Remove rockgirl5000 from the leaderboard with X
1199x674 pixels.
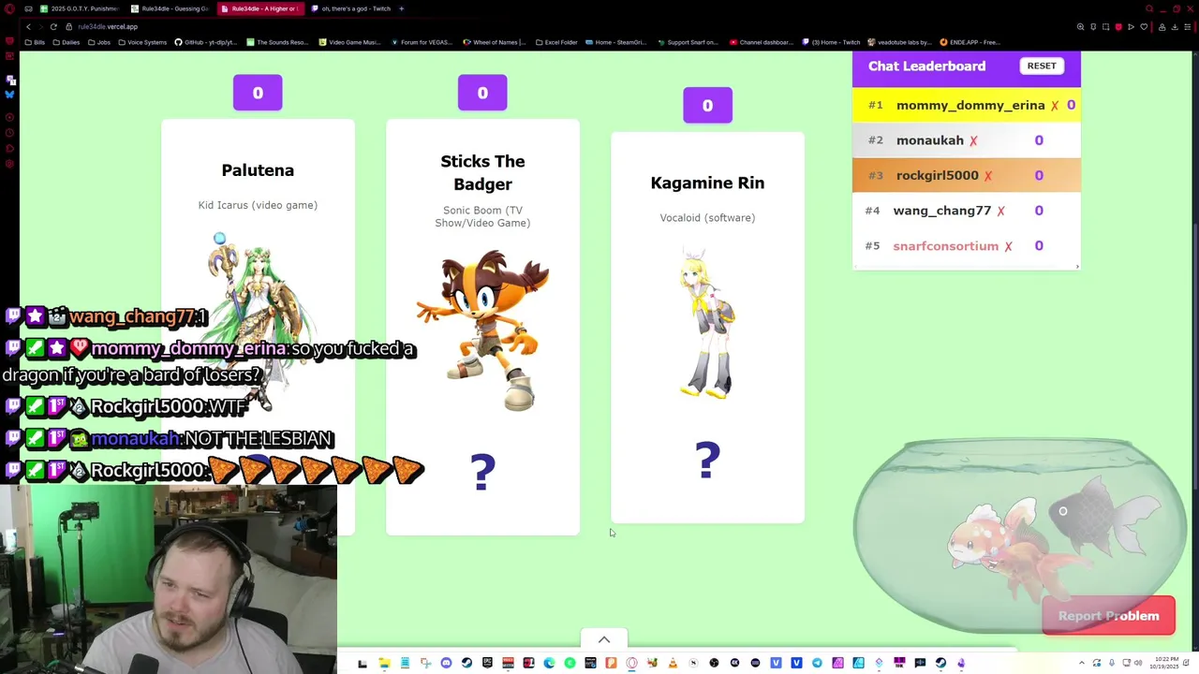(x=987, y=176)
